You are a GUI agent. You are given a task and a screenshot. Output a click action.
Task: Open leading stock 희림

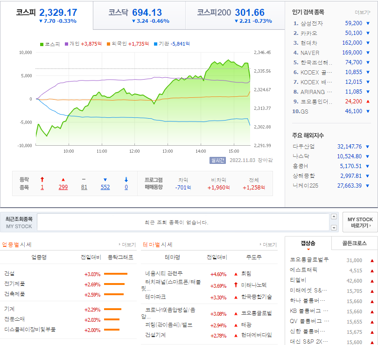tap(246, 274)
